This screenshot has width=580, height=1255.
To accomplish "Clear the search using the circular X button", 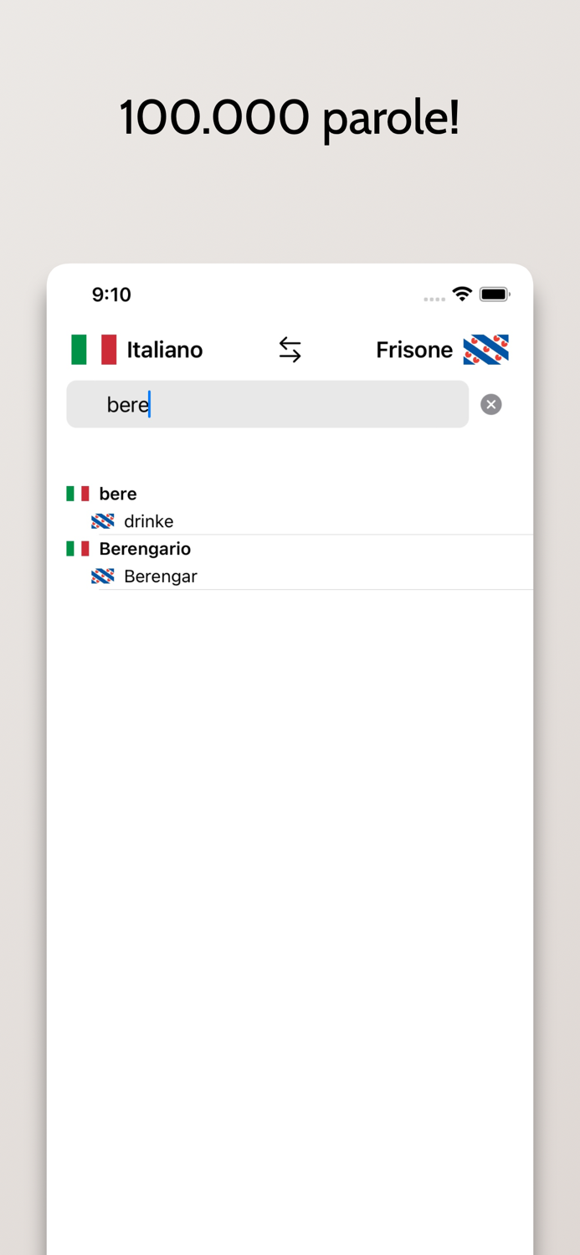I will 490,404.
